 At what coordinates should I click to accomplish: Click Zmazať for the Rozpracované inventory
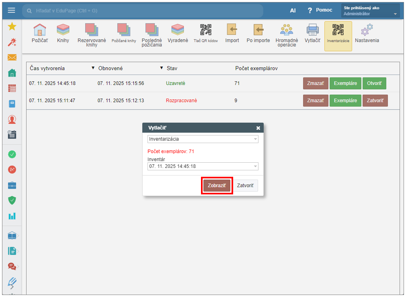(x=316, y=101)
